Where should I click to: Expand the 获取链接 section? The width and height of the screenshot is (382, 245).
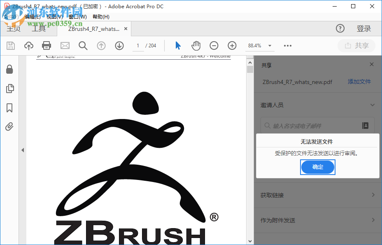[317, 195]
